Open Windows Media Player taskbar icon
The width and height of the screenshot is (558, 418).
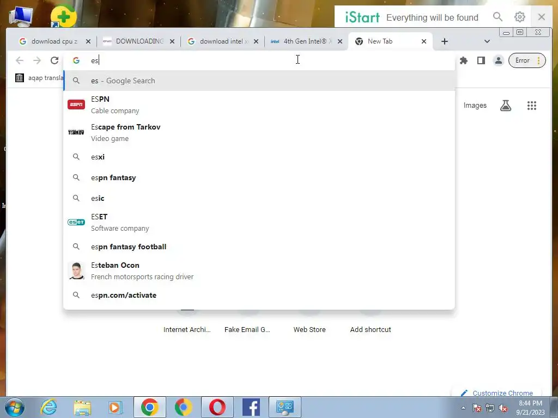116,407
